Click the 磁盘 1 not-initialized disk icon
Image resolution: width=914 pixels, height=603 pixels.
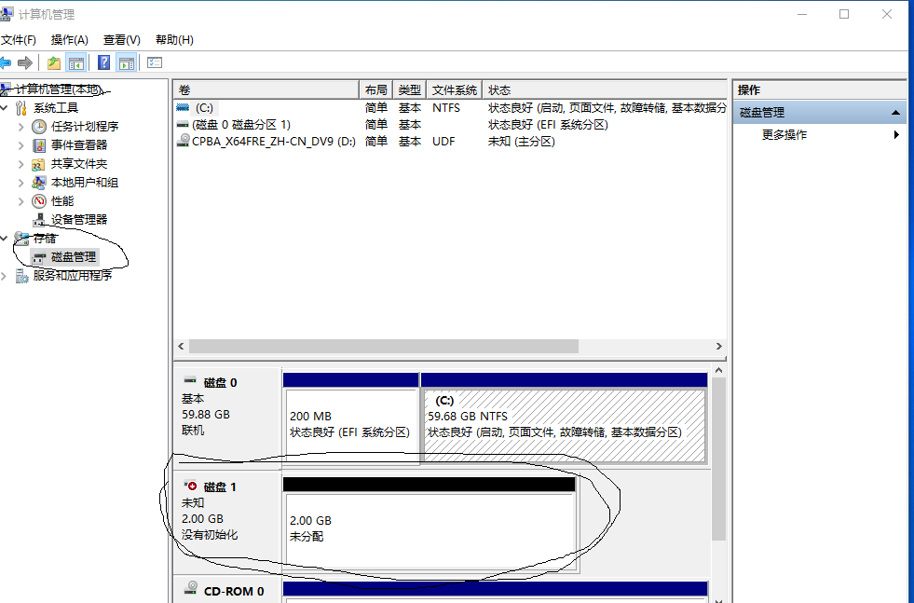[190, 486]
